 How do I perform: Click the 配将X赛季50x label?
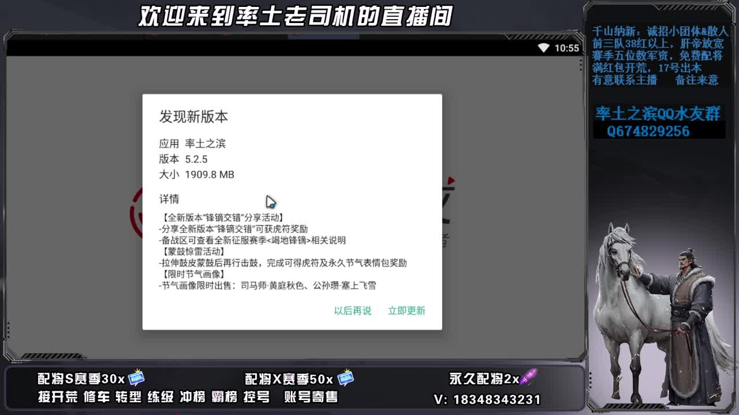(289, 379)
